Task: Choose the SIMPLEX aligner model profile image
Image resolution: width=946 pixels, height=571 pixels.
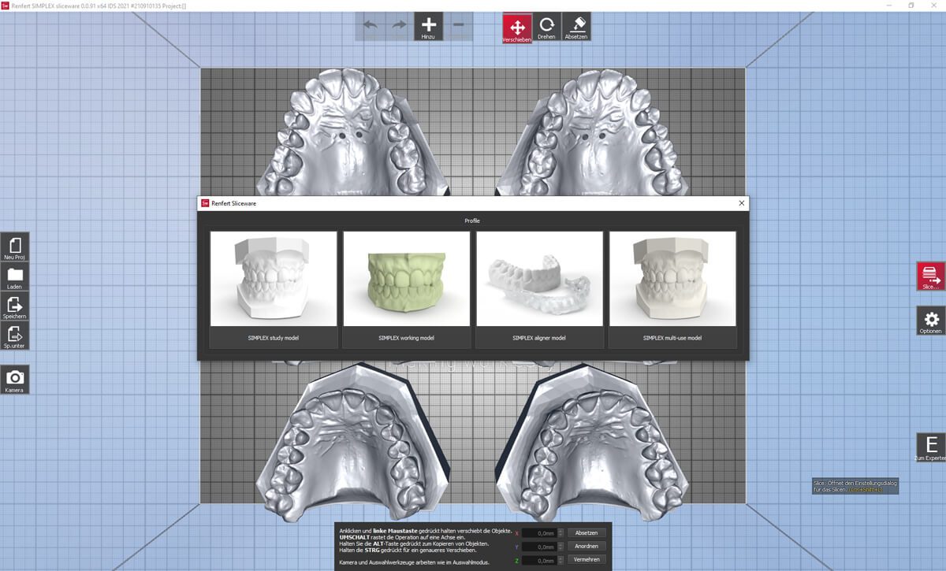Action: pyautogui.click(x=540, y=279)
